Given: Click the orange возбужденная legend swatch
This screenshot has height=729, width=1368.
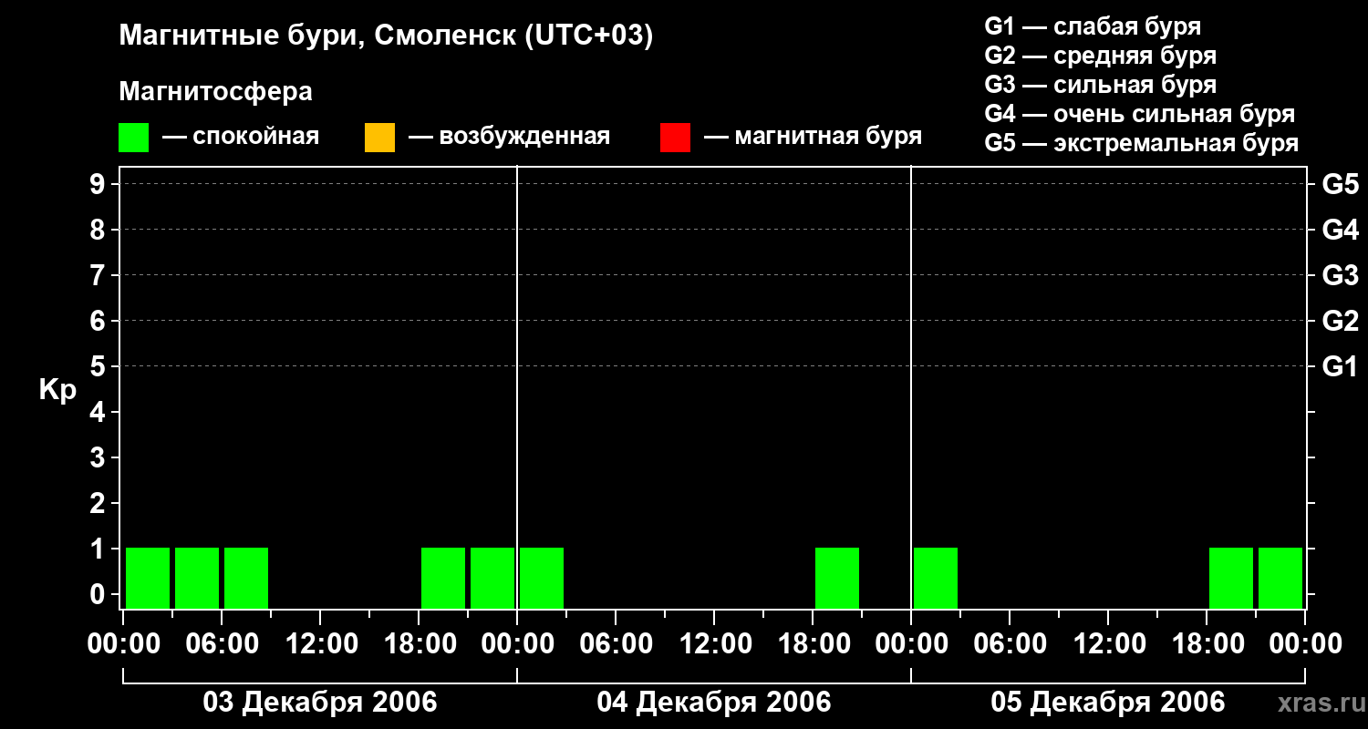Looking at the screenshot, I should [x=379, y=138].
